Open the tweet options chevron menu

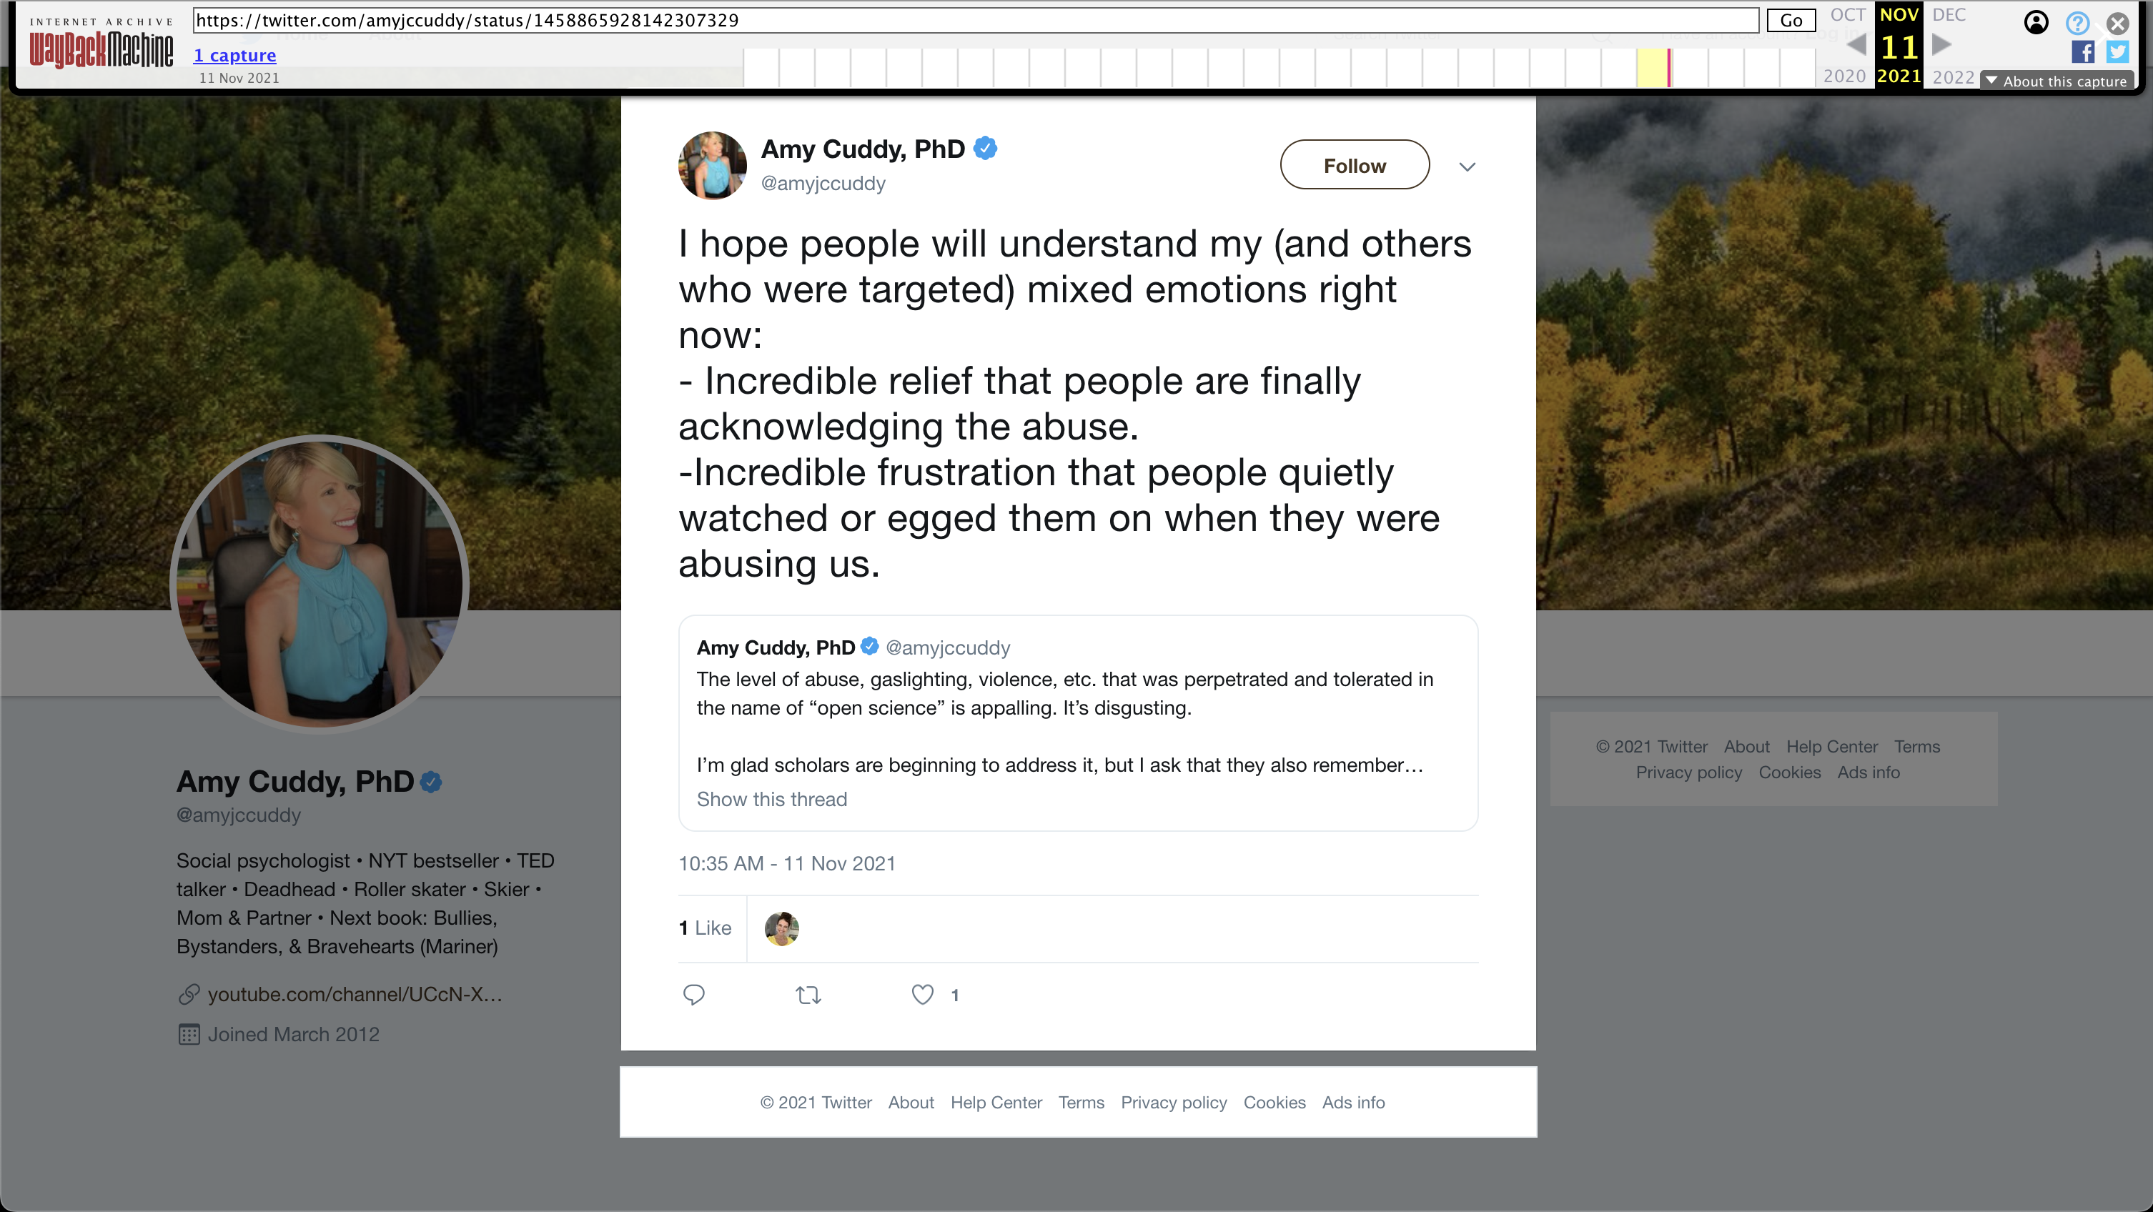[x=1467, y=167]
